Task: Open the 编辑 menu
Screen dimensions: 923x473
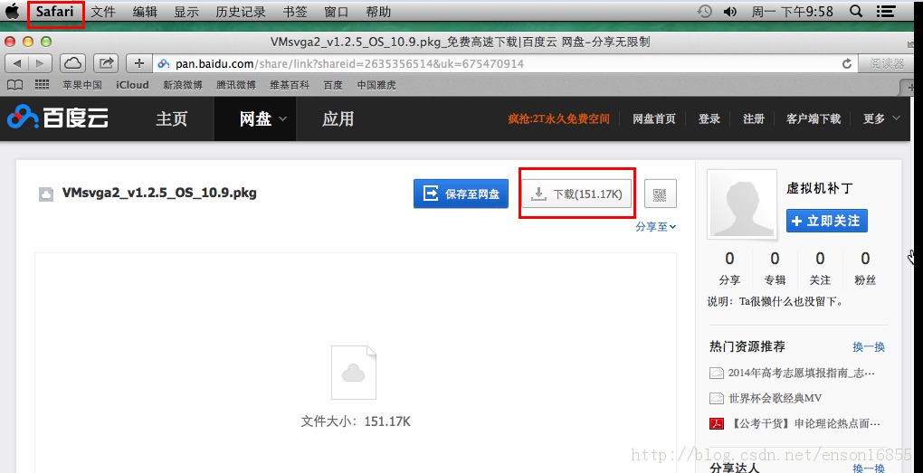Action: pyautogui.click(x=145, y=12)
